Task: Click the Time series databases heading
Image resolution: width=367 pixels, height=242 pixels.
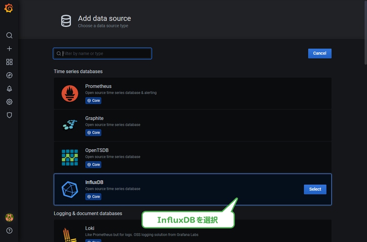Action: pyautogui.click(x=78, y=71)
